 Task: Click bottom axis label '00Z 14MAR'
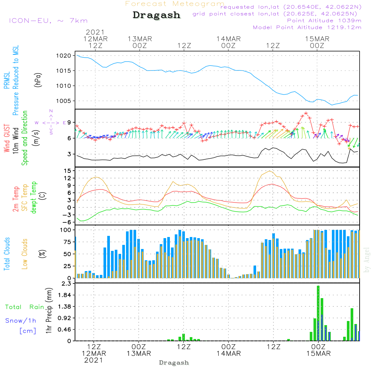click(229, 350)
